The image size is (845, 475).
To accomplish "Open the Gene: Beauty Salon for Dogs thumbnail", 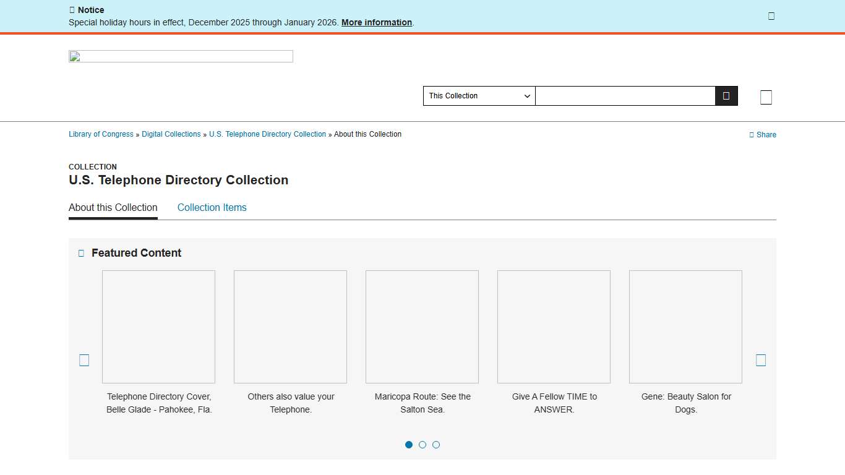I will coord(685,327).
